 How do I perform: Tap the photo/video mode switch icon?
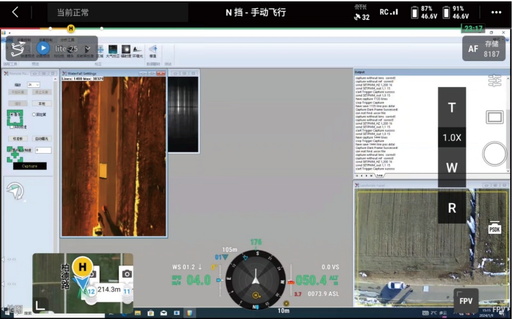[x=494, y=118]
